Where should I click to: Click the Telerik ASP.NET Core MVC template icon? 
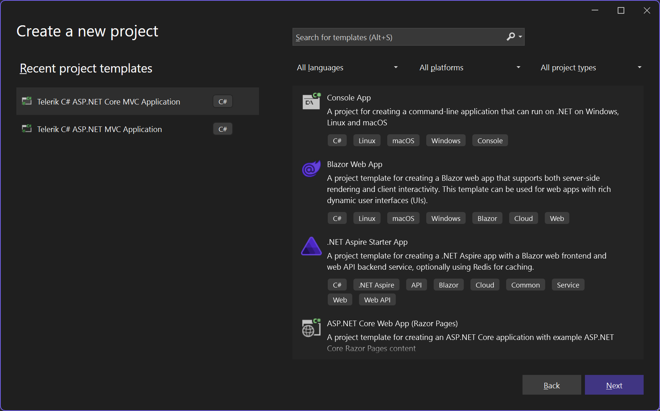(x=27, y=101)
